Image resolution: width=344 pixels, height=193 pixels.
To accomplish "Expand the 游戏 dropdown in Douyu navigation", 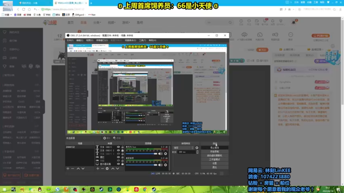I will [x=126, y=23].
